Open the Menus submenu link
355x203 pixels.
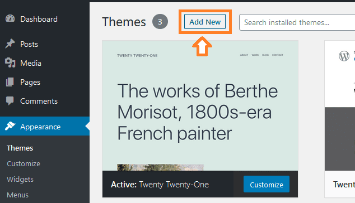click(x=18, y=195)
